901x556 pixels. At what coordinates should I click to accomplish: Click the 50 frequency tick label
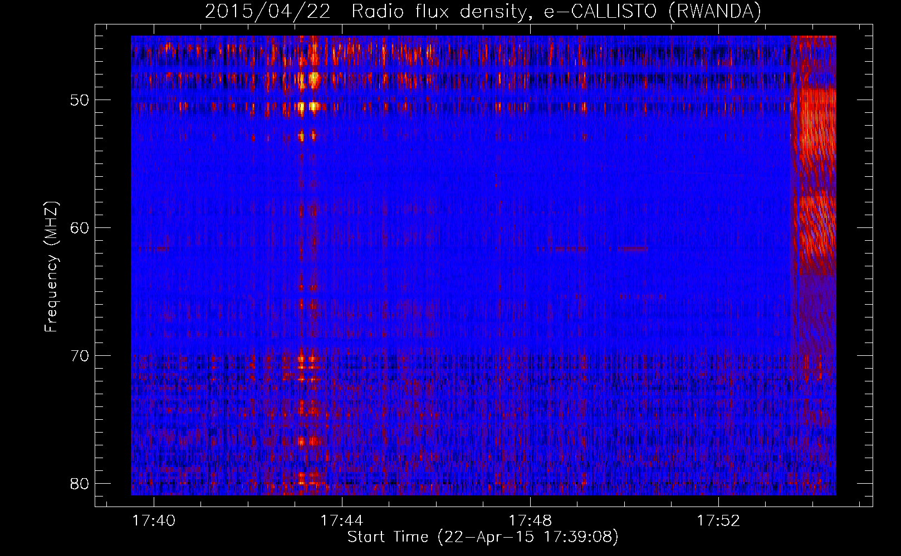click(80, 100)
